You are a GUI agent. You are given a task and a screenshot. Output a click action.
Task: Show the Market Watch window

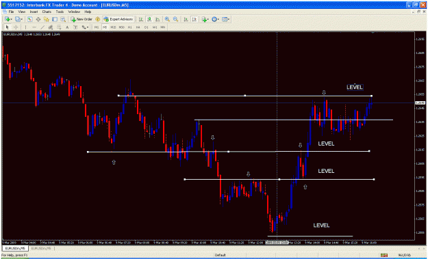tap(29, 19)
